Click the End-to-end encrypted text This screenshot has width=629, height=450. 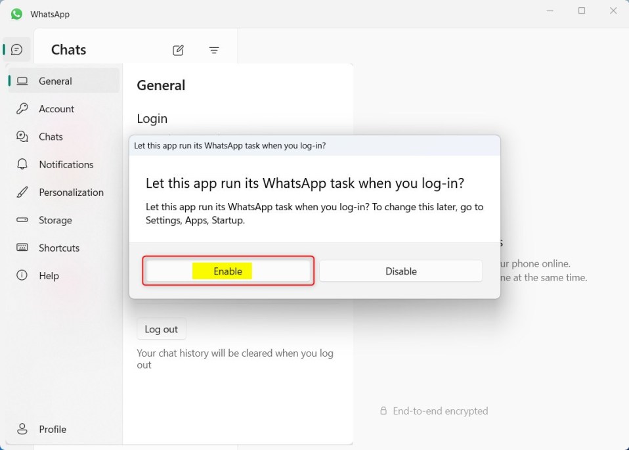441,411
